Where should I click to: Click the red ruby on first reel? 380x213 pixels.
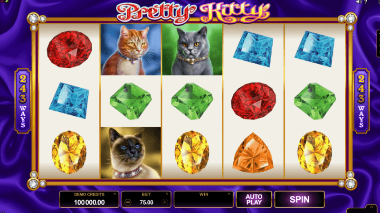69,49
